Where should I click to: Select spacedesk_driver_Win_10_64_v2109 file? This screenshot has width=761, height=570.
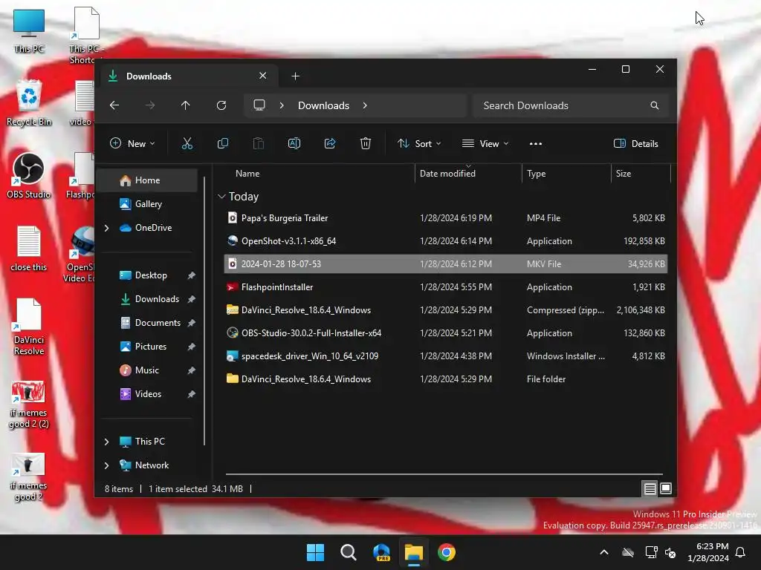pyautogui.click(x=446, y=356)
